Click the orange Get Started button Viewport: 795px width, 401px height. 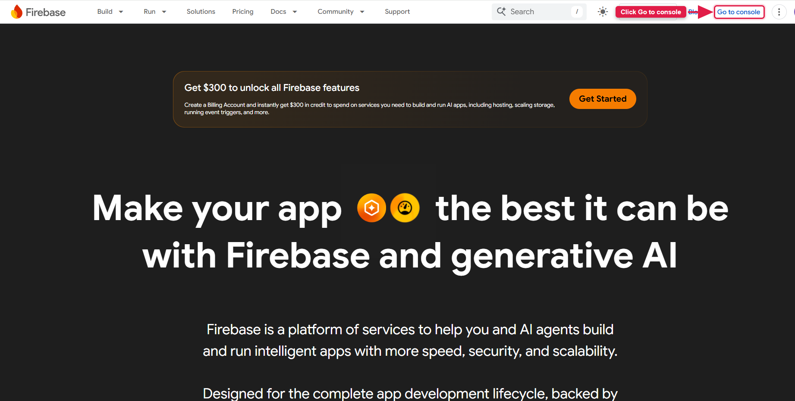pos(603,99)
